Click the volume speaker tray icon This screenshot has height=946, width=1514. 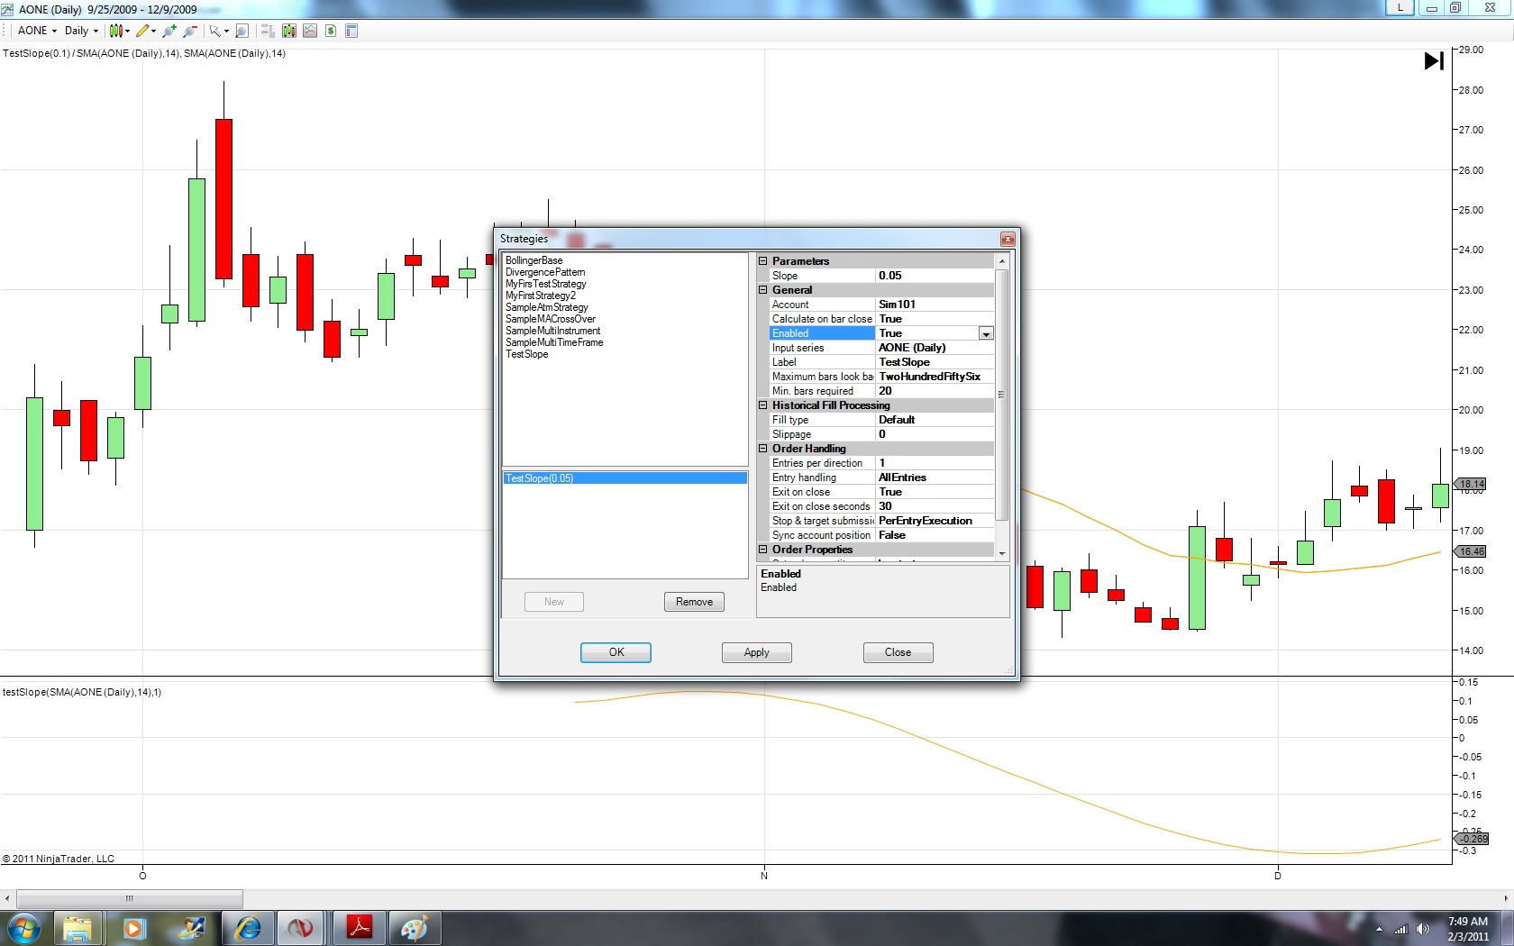pyautogui.click(x=1423, y=929)
